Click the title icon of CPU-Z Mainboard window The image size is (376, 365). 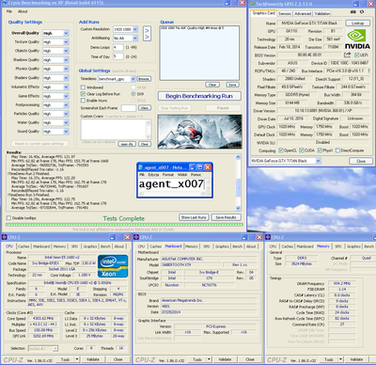coord(136,237)
